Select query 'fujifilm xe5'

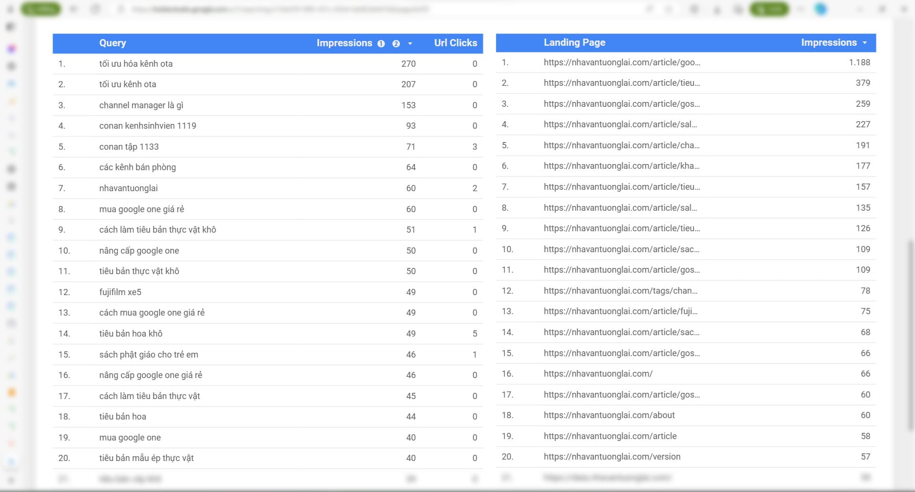(120, 292)
